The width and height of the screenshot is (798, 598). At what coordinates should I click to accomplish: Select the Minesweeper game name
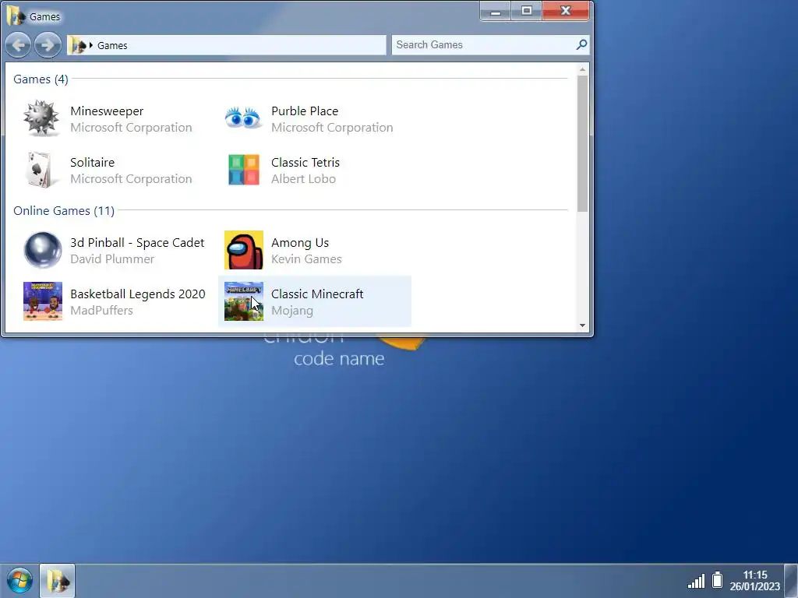click(107, 111)
